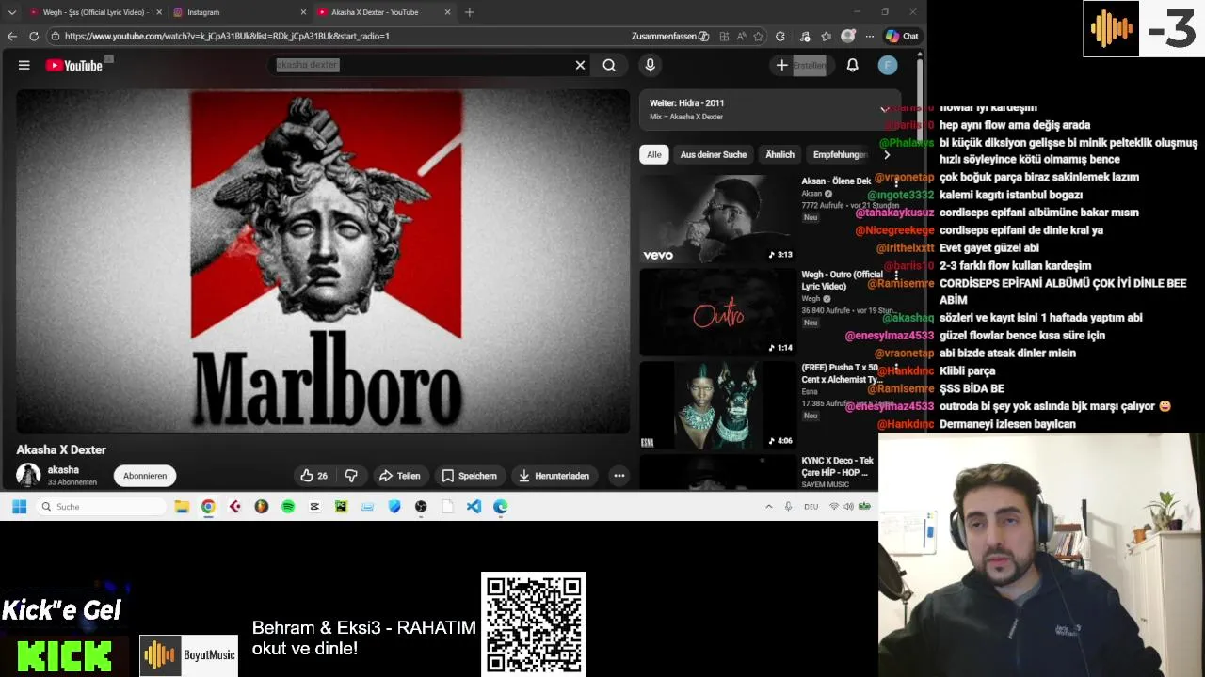Select Aus deiner Suche chip
The height and width of the screenshot is (677, 1205).
(x=714, y=154)
